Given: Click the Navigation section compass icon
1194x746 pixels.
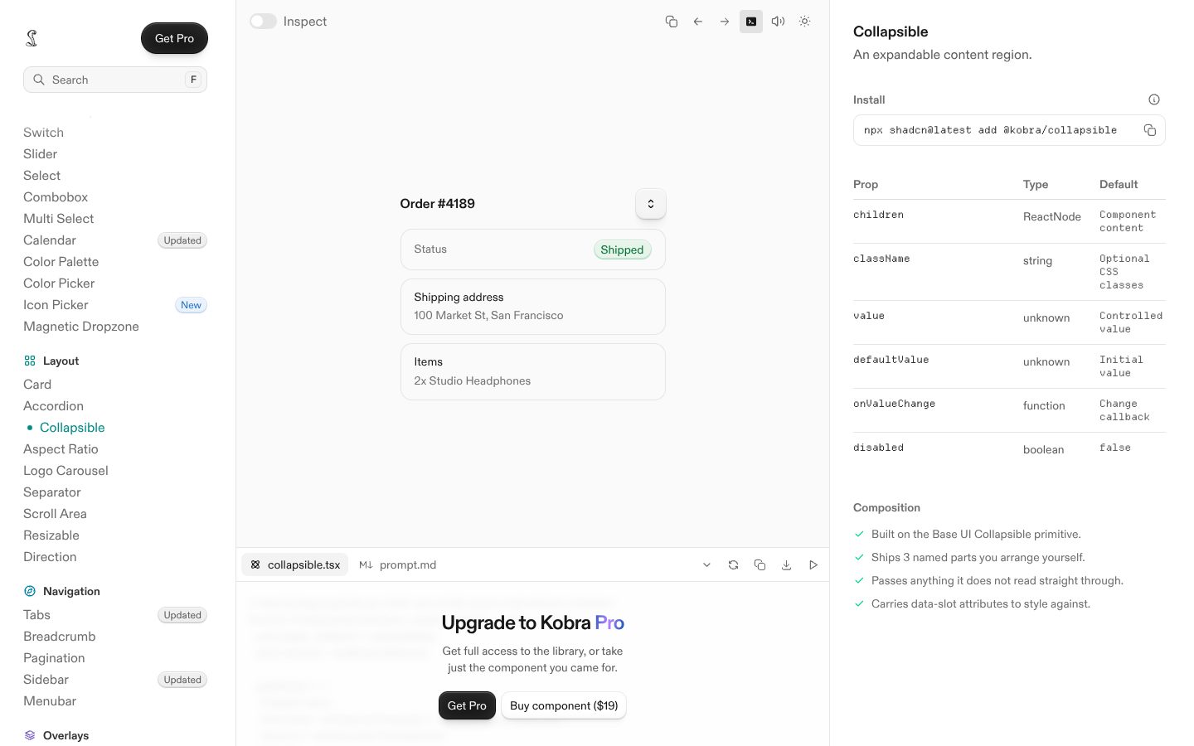Looking at the screenshot, I should tap(30, 592).
